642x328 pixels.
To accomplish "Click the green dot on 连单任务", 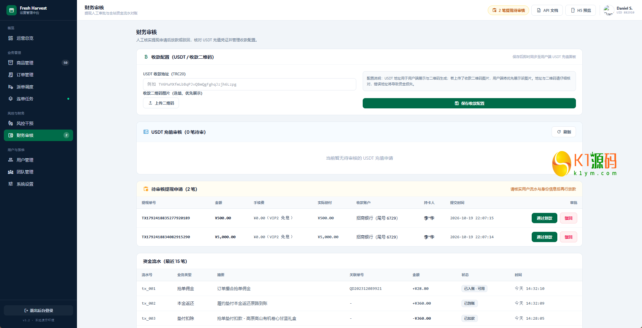I will coord(68,99).
